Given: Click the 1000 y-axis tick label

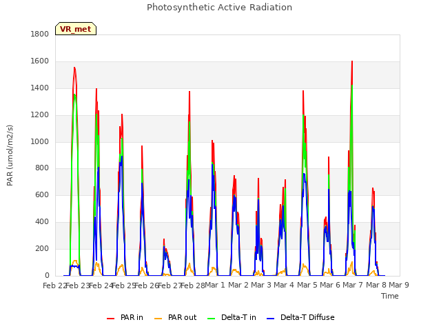Looking at the screenshot, I should [x=40, y=141].
